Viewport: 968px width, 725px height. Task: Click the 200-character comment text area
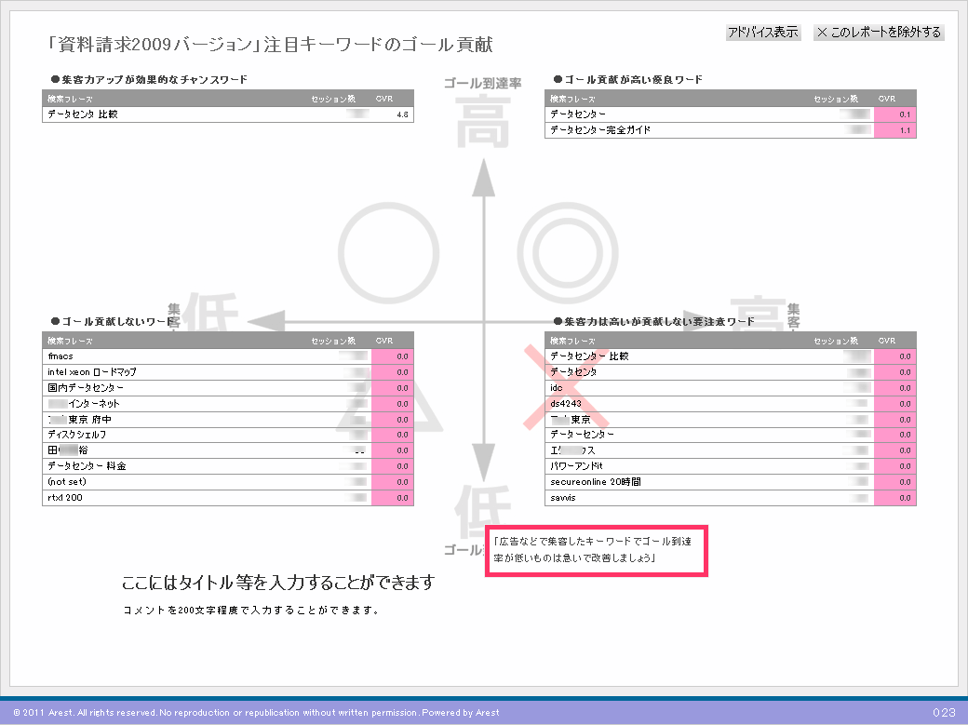(x=251, y=611)
